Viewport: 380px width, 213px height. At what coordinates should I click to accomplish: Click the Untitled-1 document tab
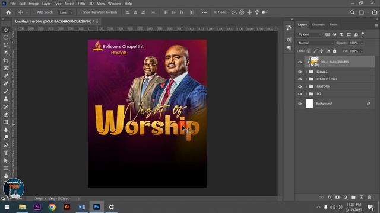coord(54,21)
